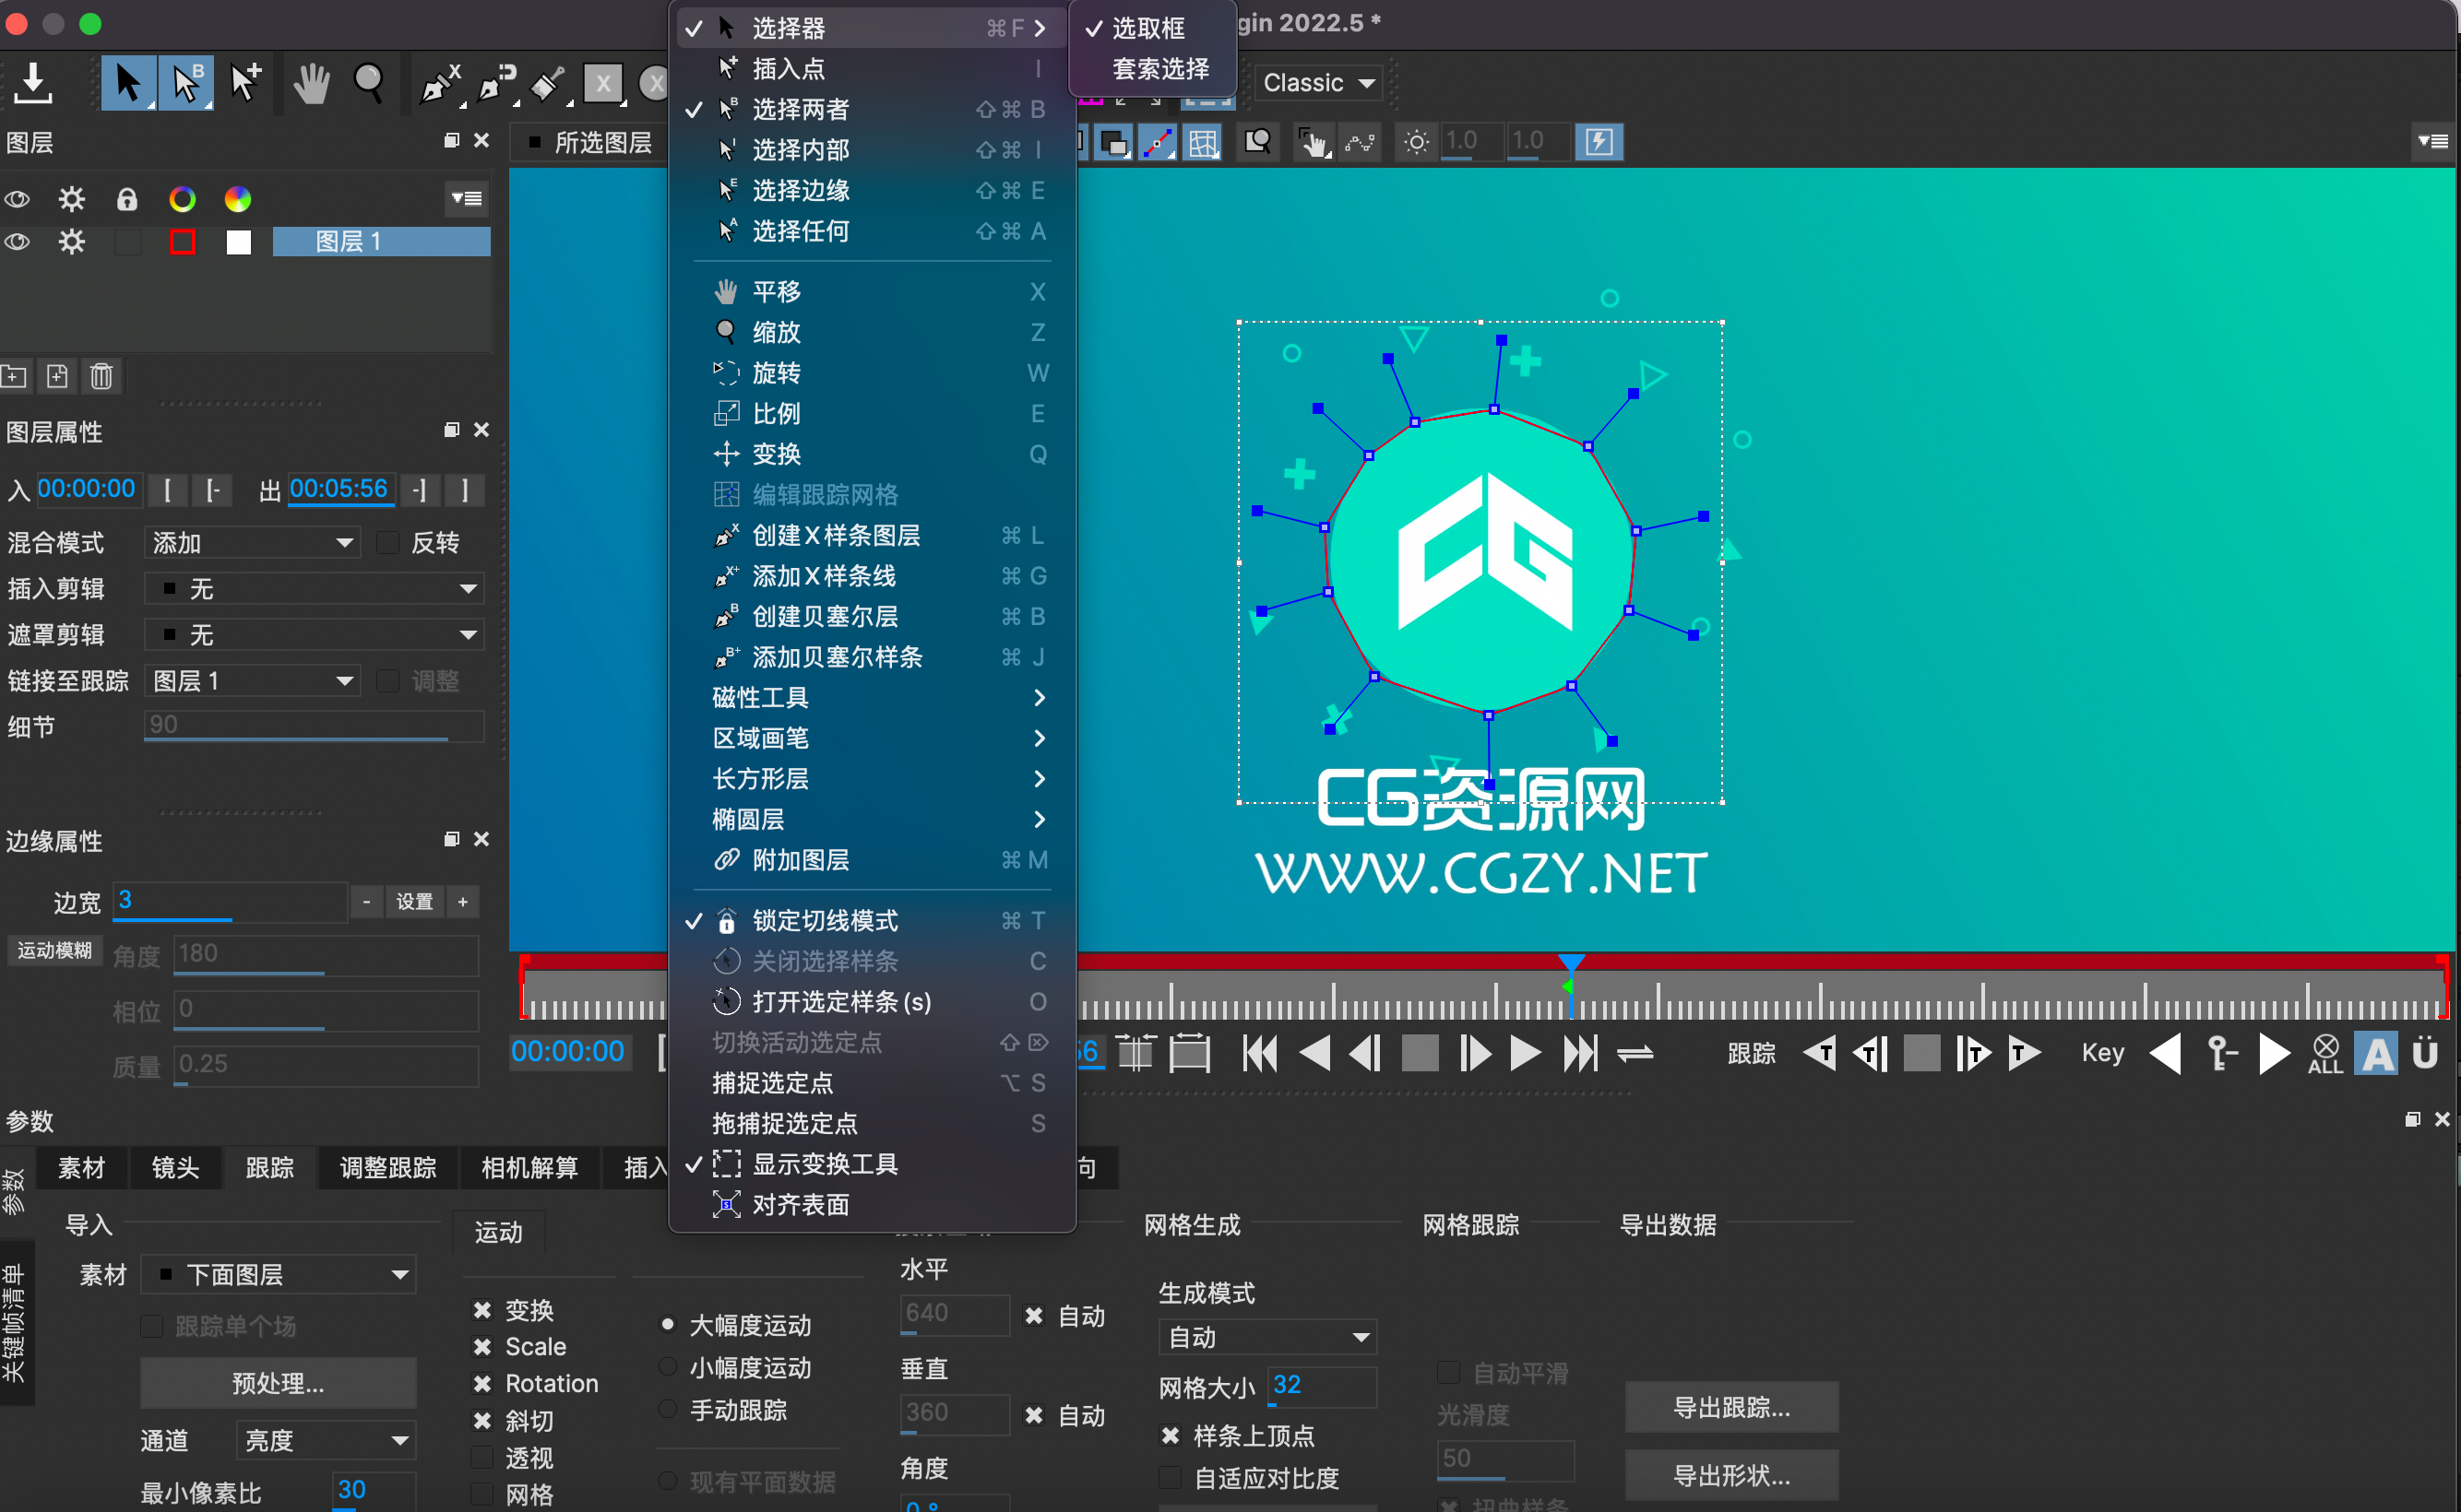The image size is (2461, 1512).
Task: Click the Bezier layer creation icon
Action: (728, 618)
